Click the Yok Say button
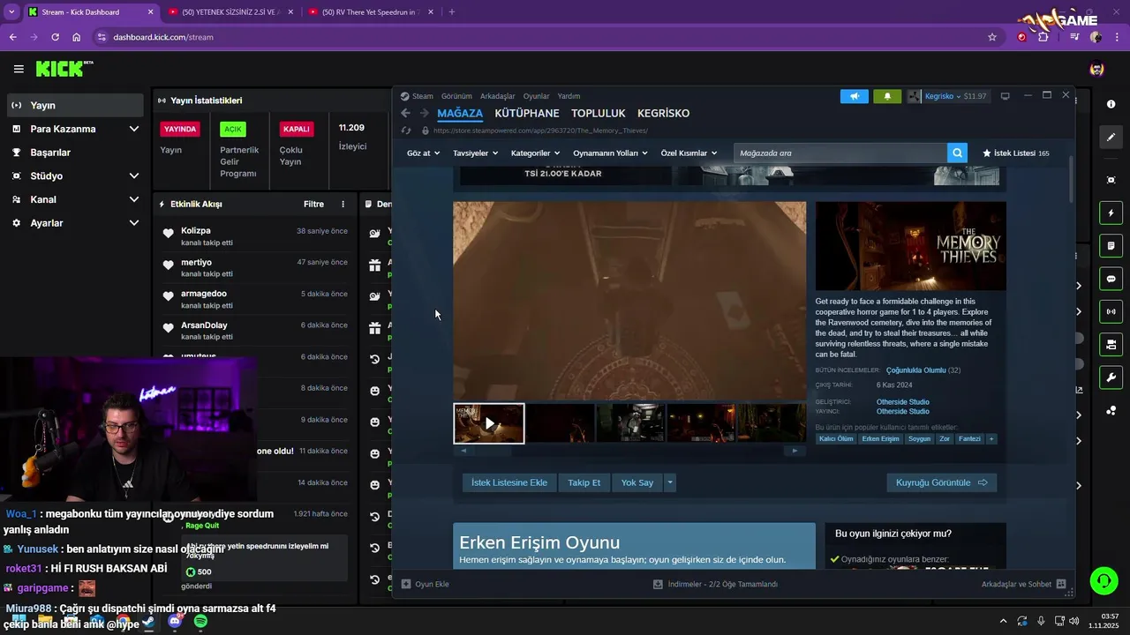 pyautogui.click(x=637, y=482)
